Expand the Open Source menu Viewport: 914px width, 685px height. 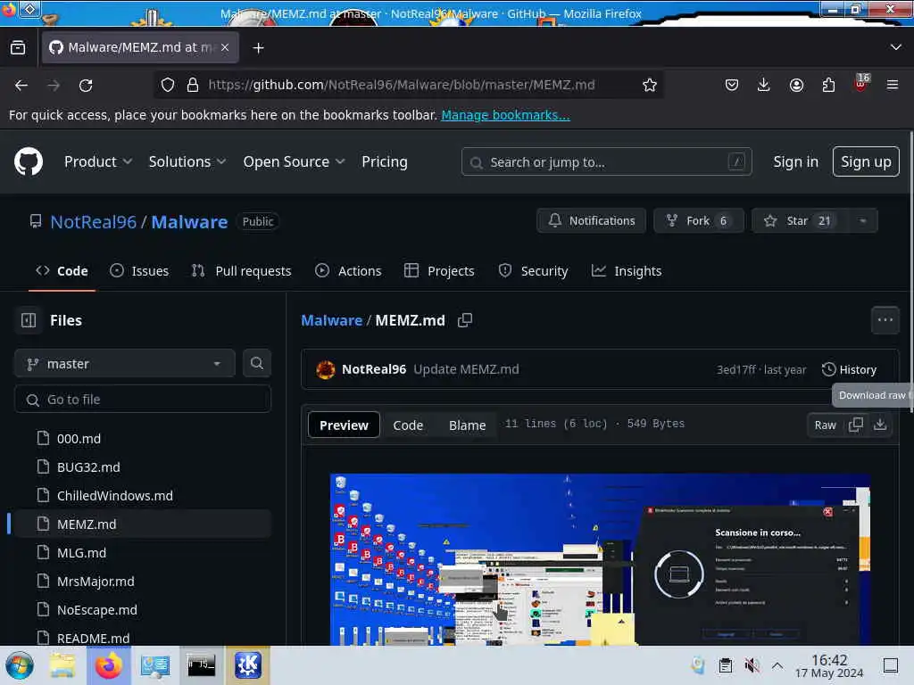pos(294,161)
